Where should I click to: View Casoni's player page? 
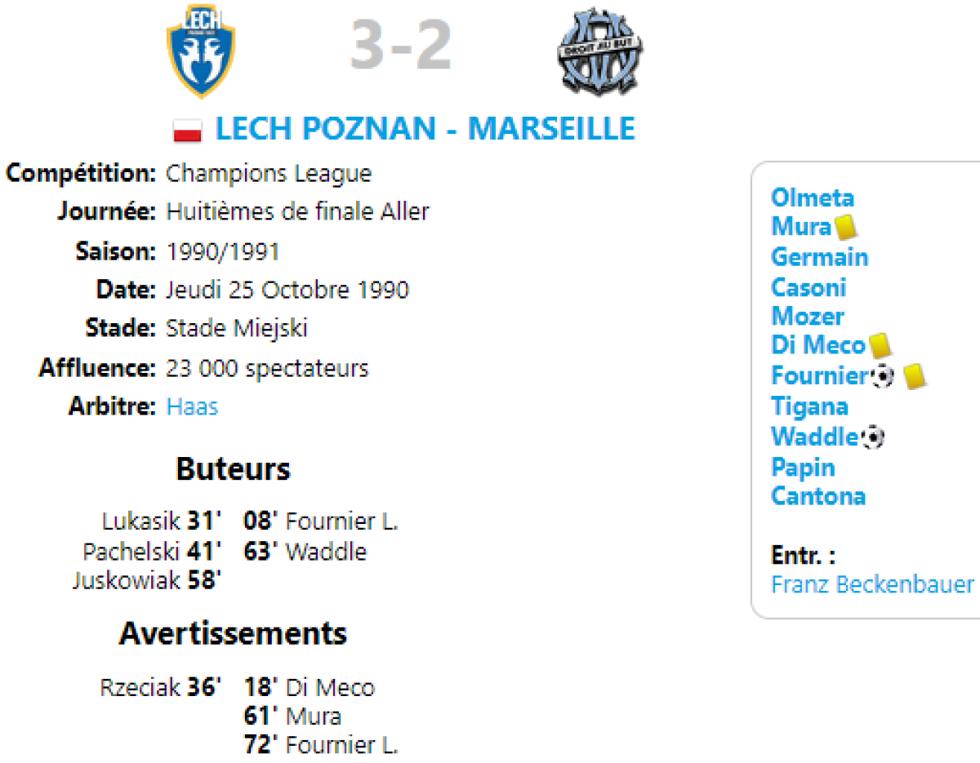pos(808,287)
